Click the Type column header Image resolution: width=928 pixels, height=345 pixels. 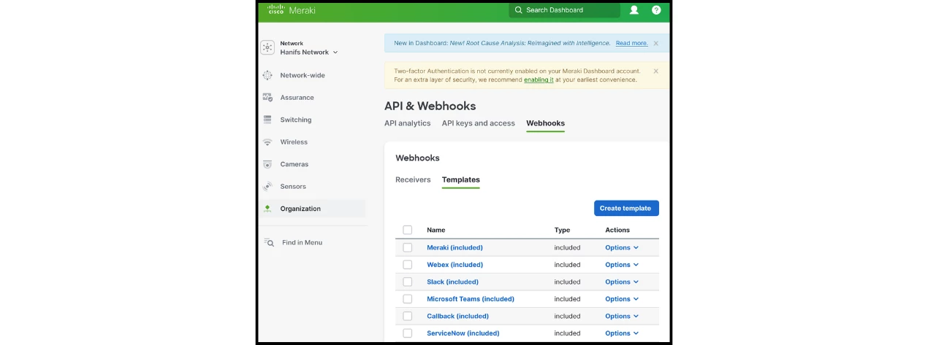click(562, 230)
